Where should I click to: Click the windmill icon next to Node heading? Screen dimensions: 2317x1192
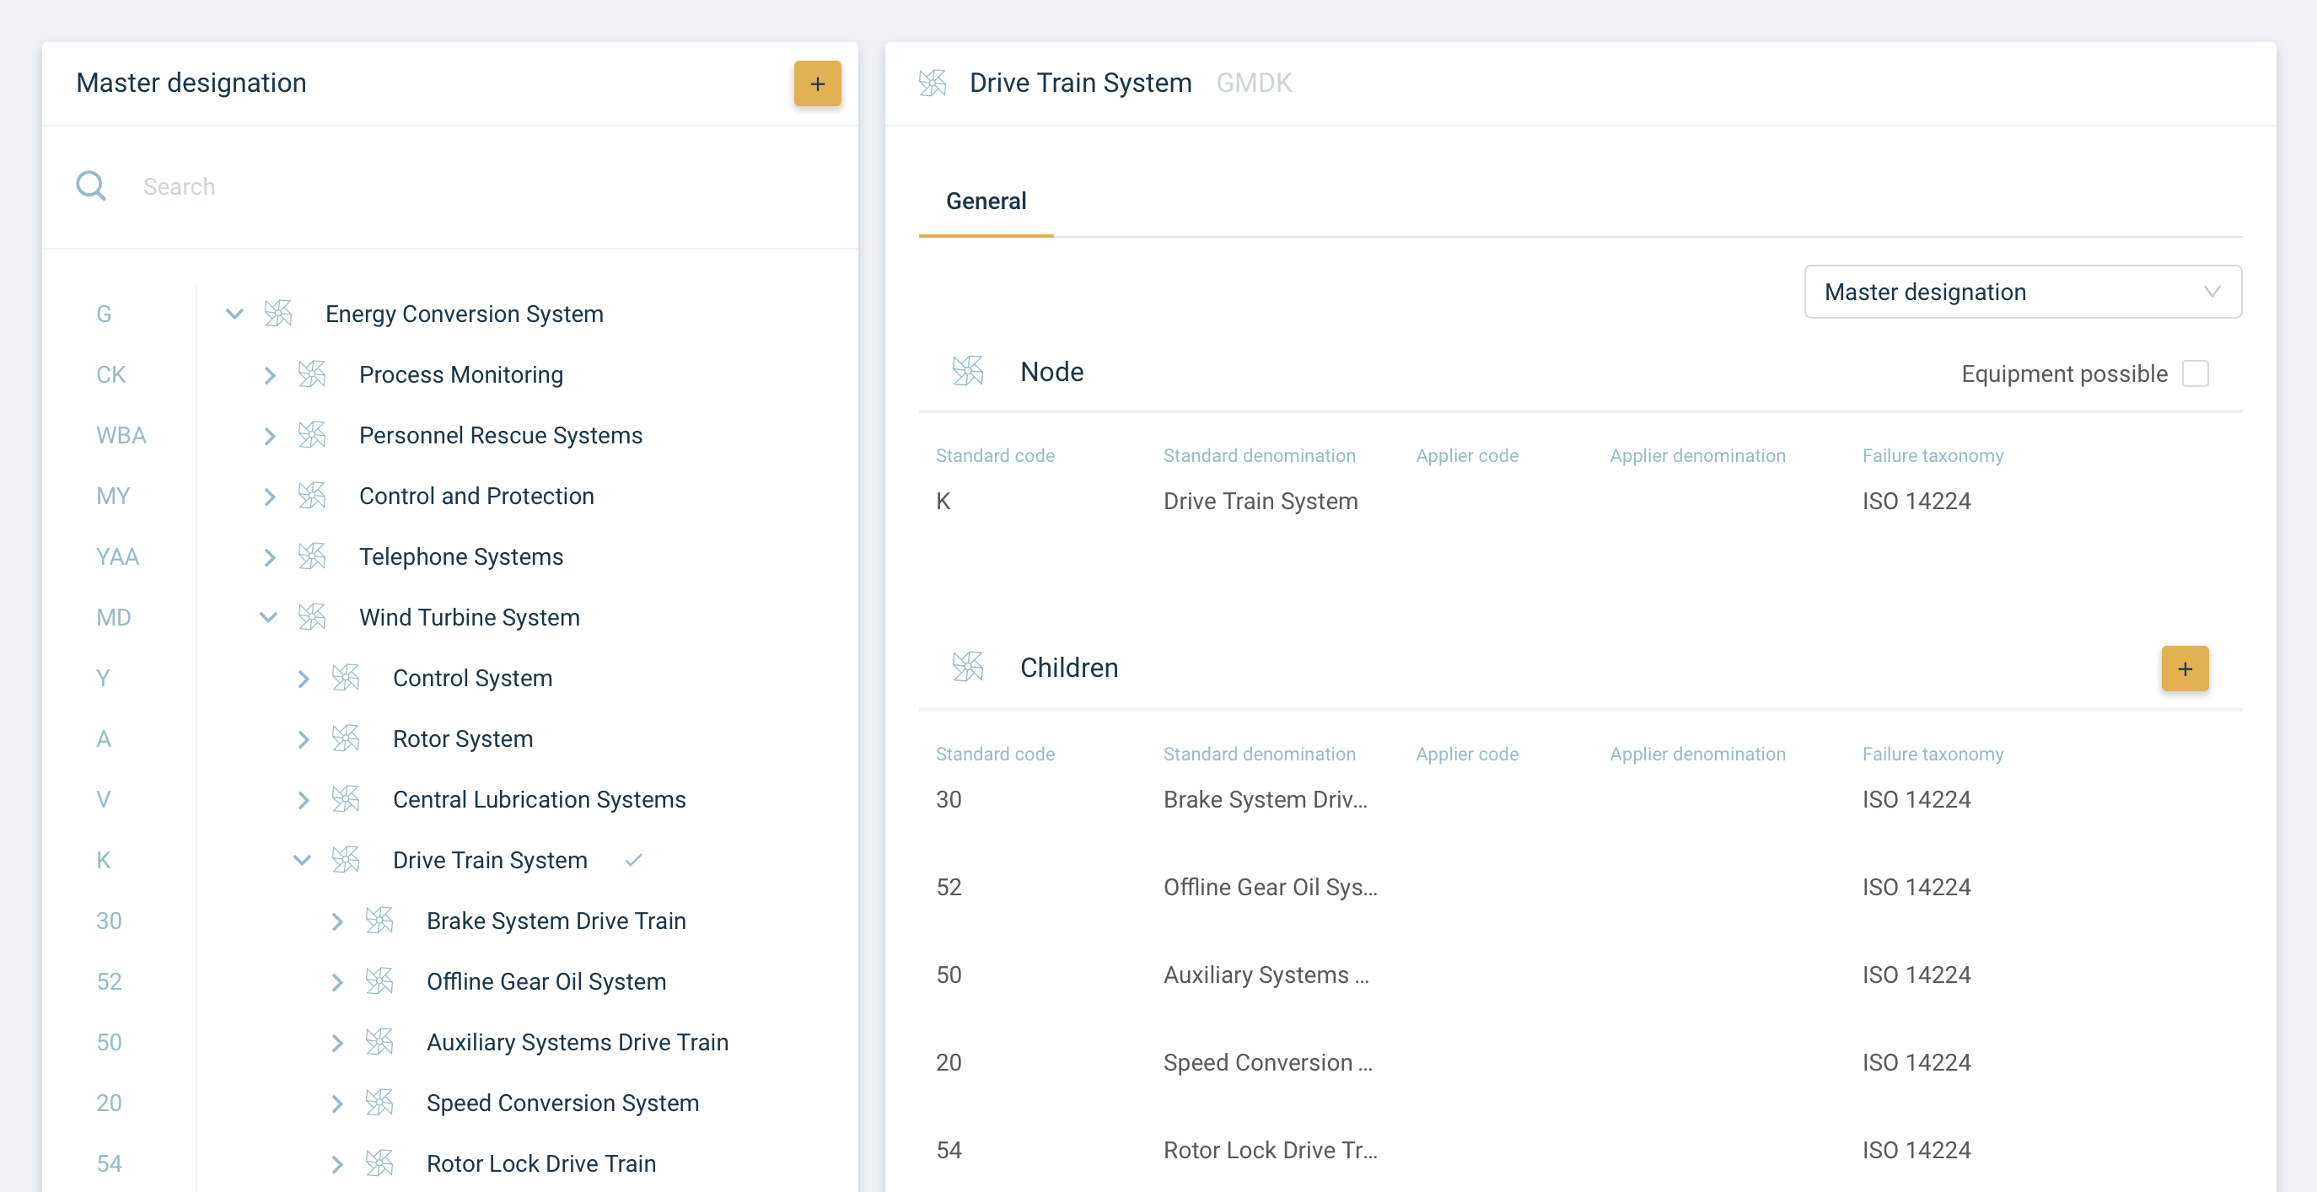point(968,371)
